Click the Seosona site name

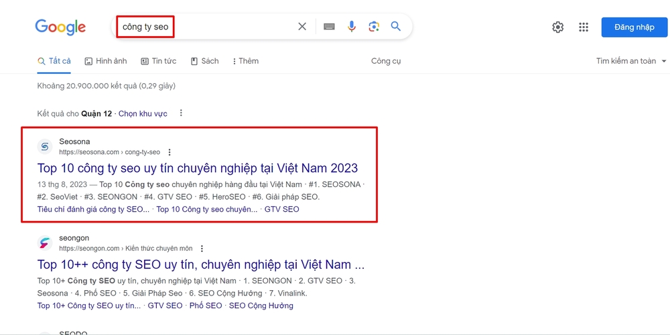74,141
